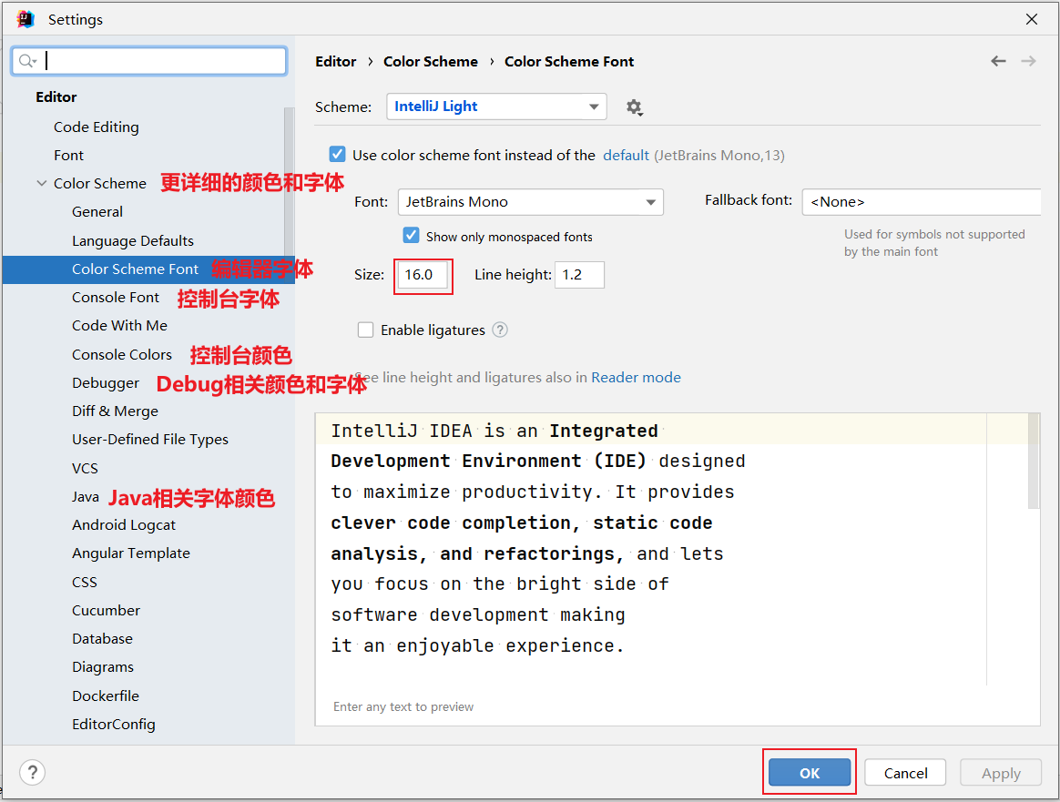Toggle Use color scheme font checkbox
The height and width of the screenshot is (802, 1060).
coord(337,155)
